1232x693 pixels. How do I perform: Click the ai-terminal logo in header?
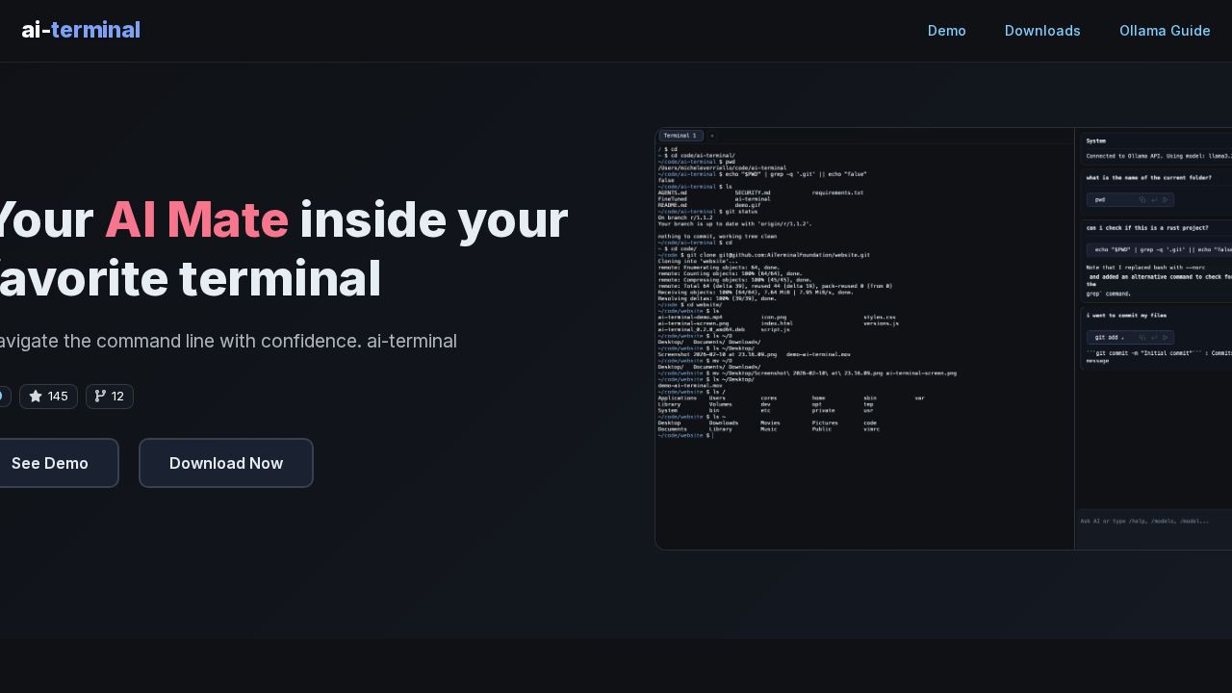[x=81, y=31]
